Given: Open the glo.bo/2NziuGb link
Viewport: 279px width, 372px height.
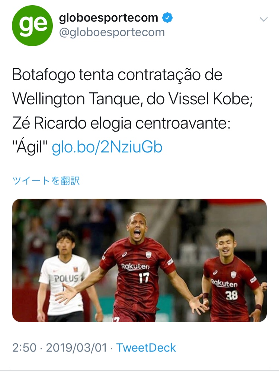Looking at the screenshot, I should pyautogui.click(x=107, y=147).
